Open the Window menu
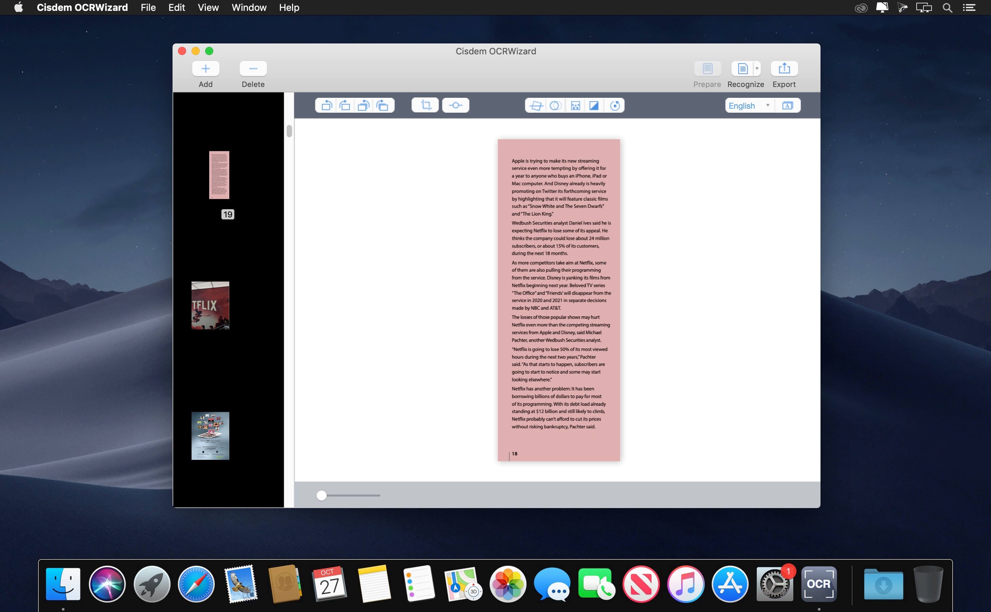The height and width of the screenshot is (612, 991). (x=249, y=7)
